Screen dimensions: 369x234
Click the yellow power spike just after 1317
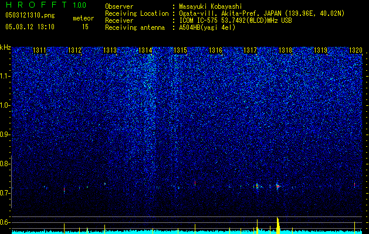[257, 227]
